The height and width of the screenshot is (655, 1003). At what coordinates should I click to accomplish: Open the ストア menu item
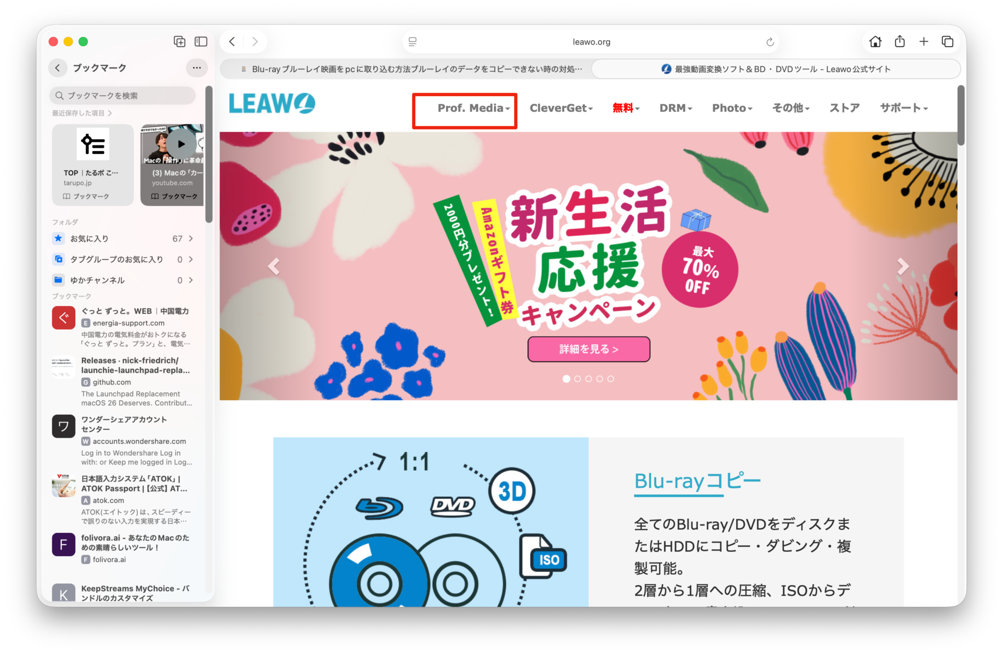(x=844, y=108)
